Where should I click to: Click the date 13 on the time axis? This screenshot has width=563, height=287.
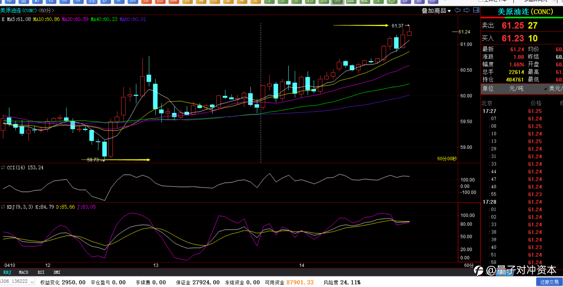pos(156,265)
